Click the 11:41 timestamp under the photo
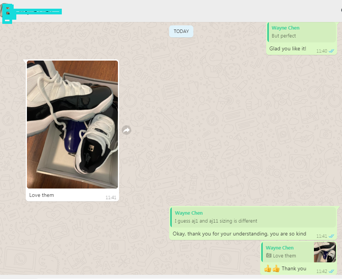 click(x=111, y=198)
